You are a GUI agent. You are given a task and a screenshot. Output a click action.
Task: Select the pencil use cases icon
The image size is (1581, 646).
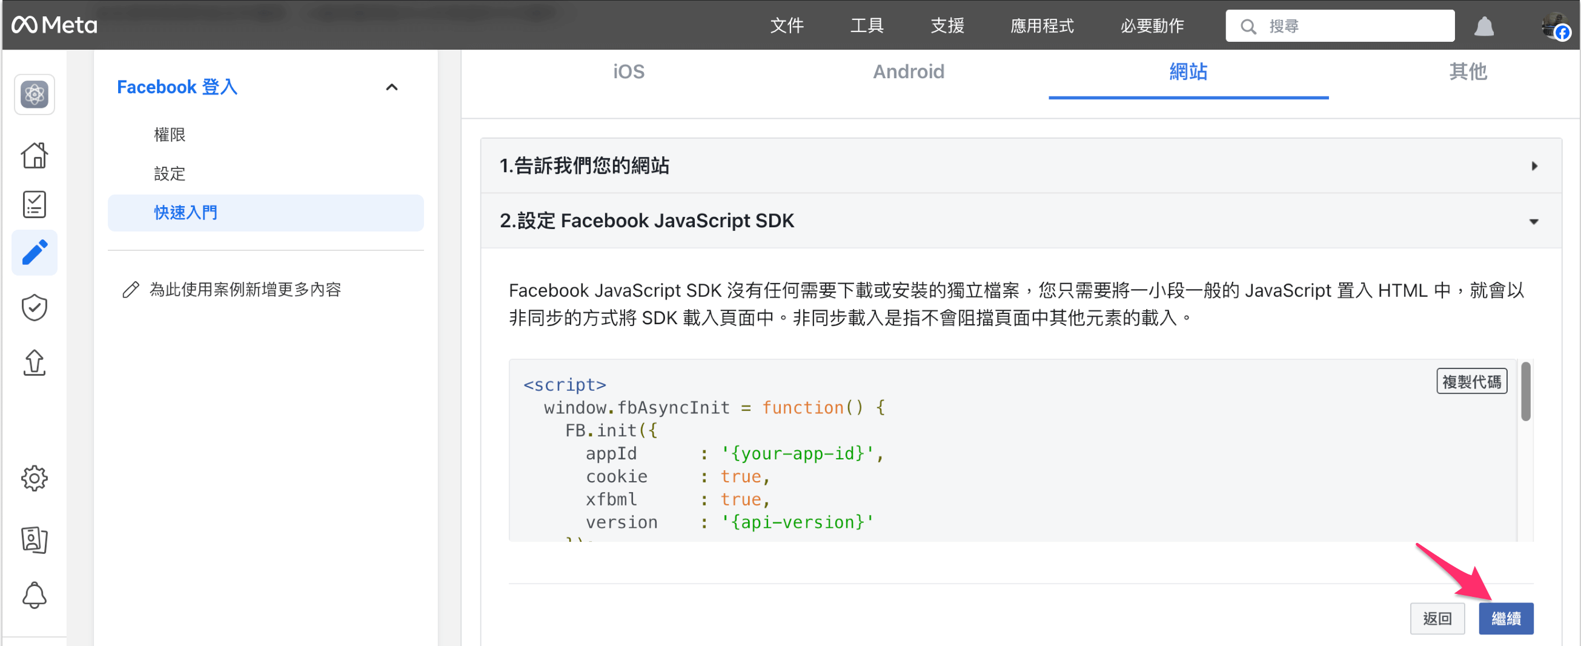[35, 252]
